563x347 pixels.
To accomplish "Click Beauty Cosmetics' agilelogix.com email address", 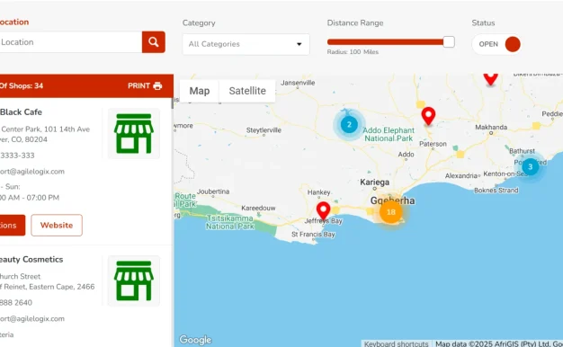I will (x=32, y=318).
